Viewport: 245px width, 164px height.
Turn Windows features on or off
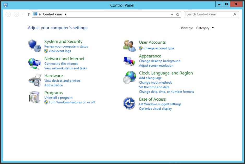pyautogui.click(x=72, y=102)
